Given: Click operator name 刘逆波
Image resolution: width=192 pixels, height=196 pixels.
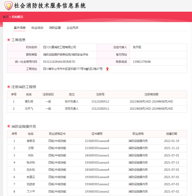Looking at the screenshot, I should (31, 184).
